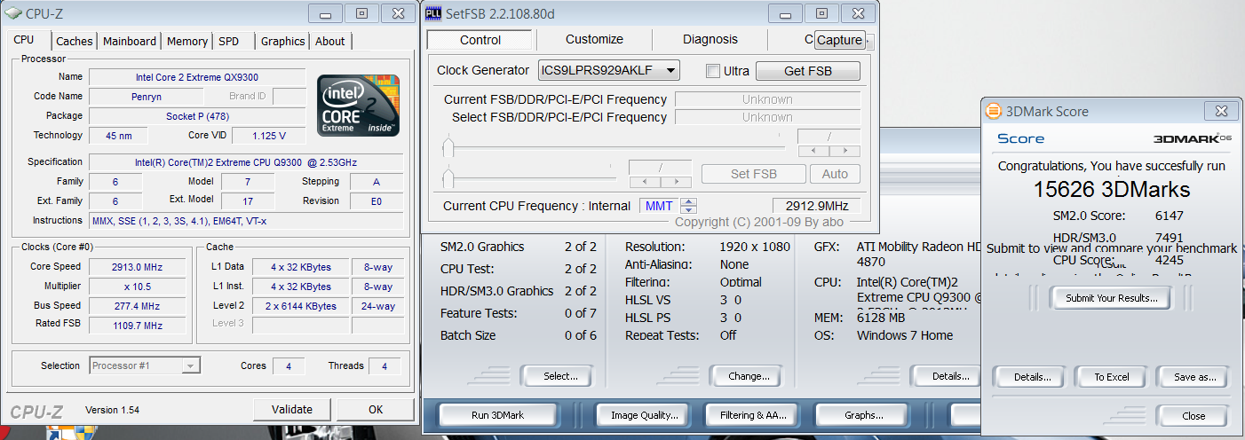The height and width of the screenshot is (440, 1245).
Task: Click the Set FSB button
Action: pos(753,174)
